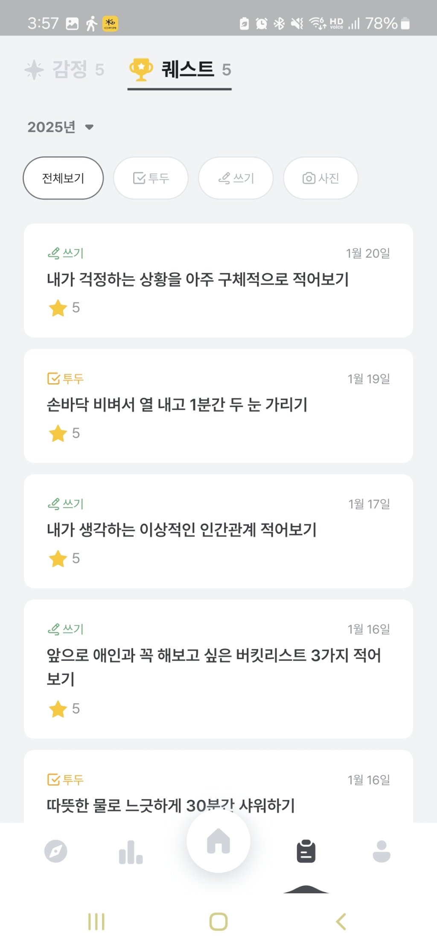The width and height of the screenshot is (437, 948).
Task: Open the 손바닥 비벼서 quest card
Action: [x=218, y=405]
